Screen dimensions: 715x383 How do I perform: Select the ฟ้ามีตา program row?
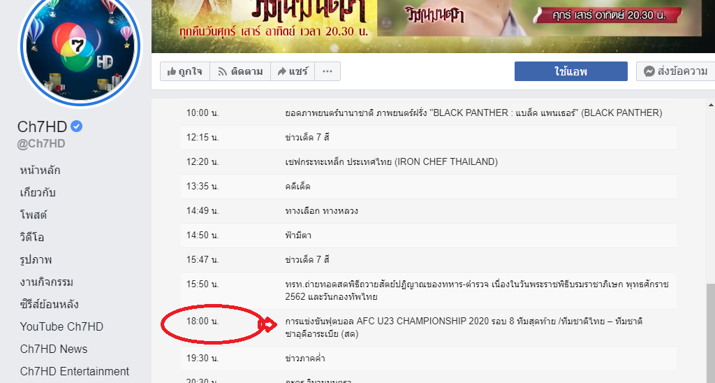tap(429, 236)
